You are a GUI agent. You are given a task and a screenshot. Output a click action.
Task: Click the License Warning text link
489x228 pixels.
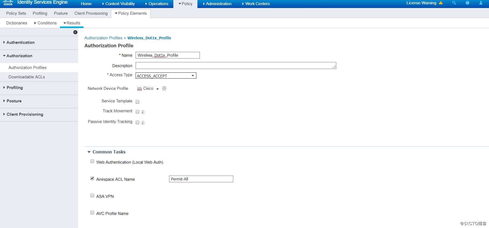pos(421,3)
